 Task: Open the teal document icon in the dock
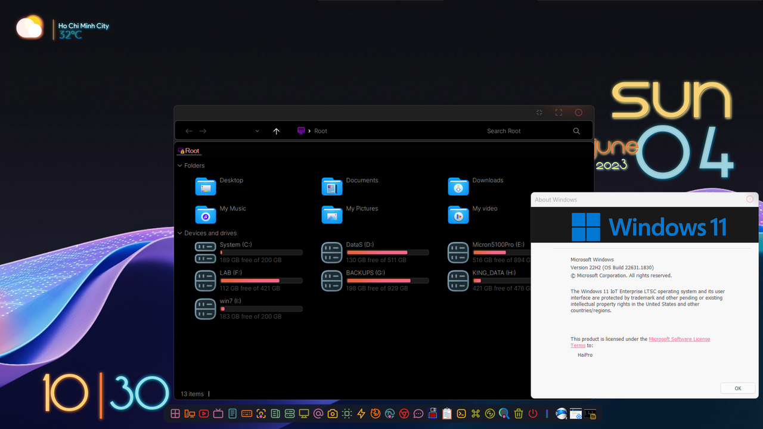[232, 414]
